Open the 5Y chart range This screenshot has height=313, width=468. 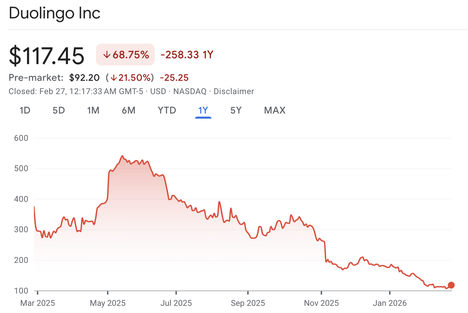click(236, 110)
